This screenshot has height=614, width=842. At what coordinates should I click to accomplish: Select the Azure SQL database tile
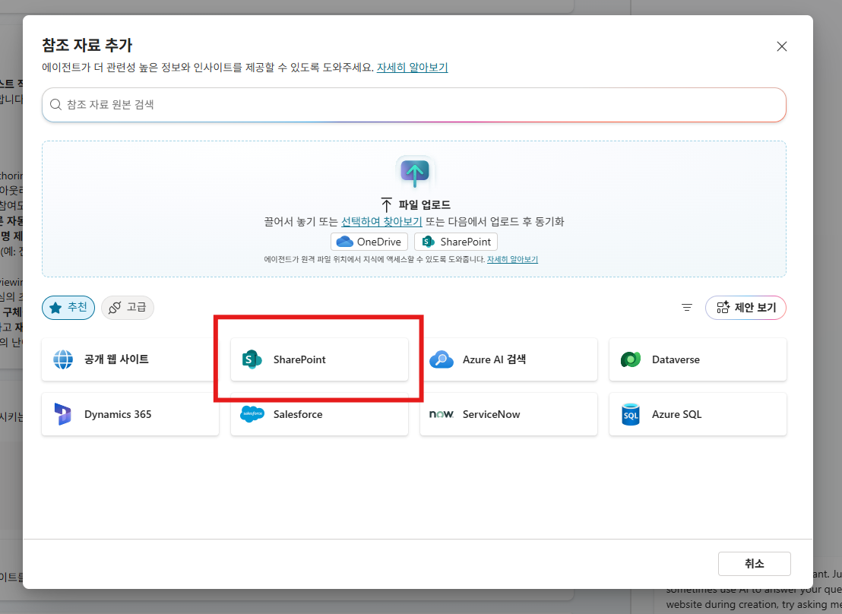tap(698, 414)
